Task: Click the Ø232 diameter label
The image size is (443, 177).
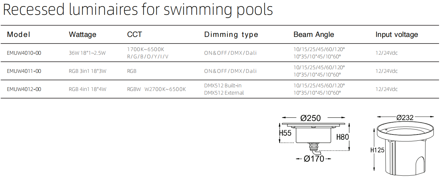Action: 405,117
